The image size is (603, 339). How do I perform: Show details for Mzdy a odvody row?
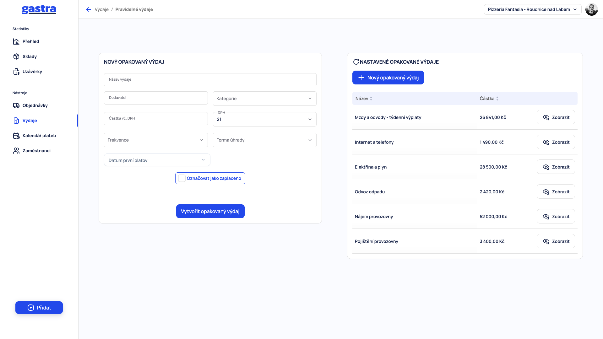pyautogui.click(x=556, y=117)
